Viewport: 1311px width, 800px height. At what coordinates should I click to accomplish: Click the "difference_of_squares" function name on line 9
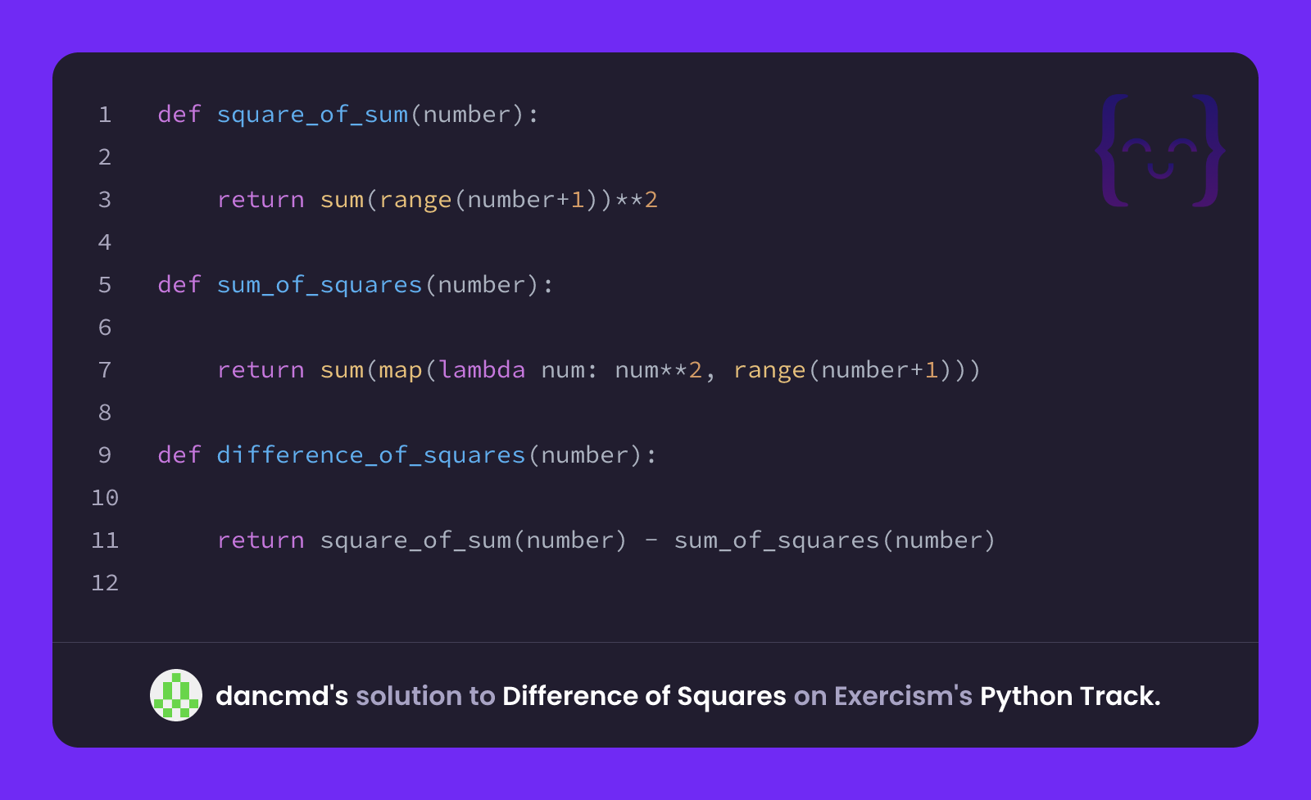pyautogui.click(x=371, y=455)
